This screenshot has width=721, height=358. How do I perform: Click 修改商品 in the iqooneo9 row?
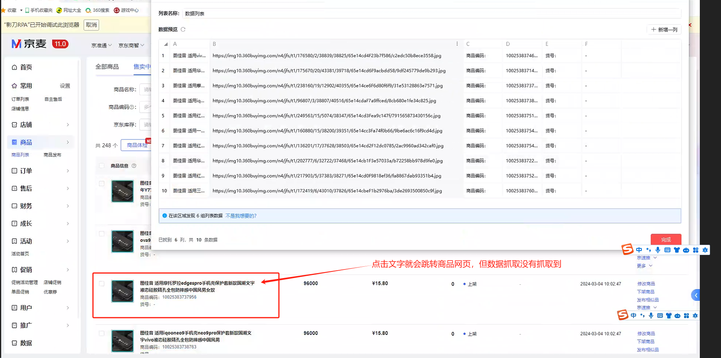[646, 334]
